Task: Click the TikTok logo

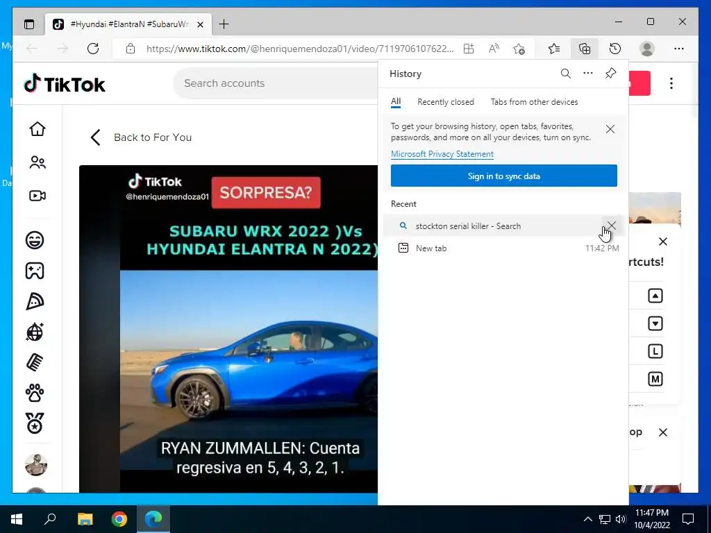Action: pos(65,84)
